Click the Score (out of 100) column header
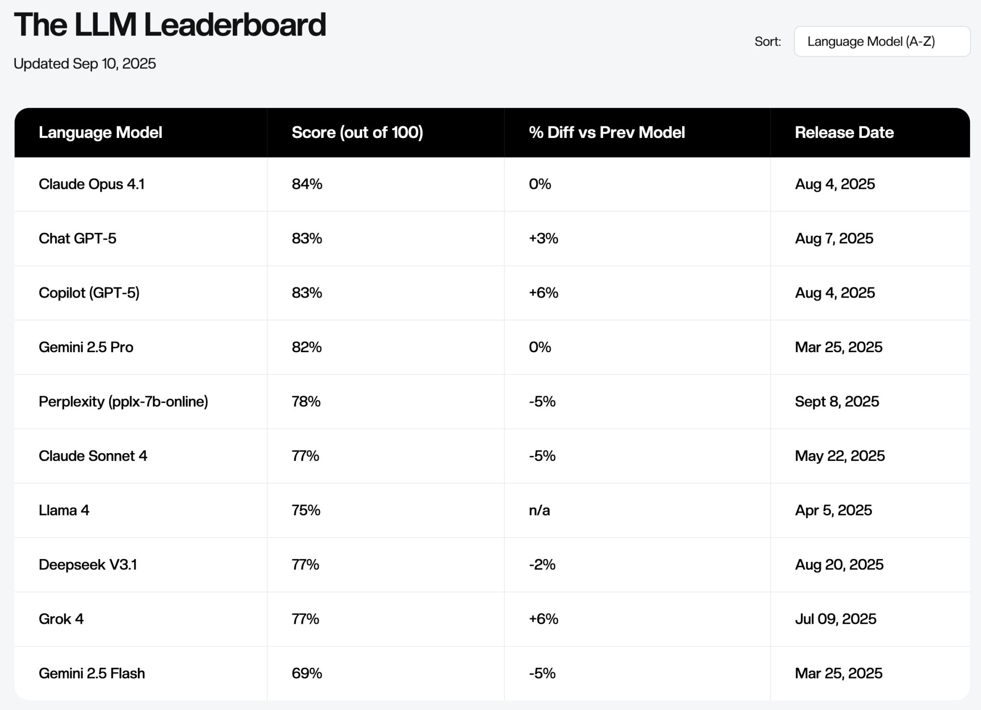 coord(357,132)
